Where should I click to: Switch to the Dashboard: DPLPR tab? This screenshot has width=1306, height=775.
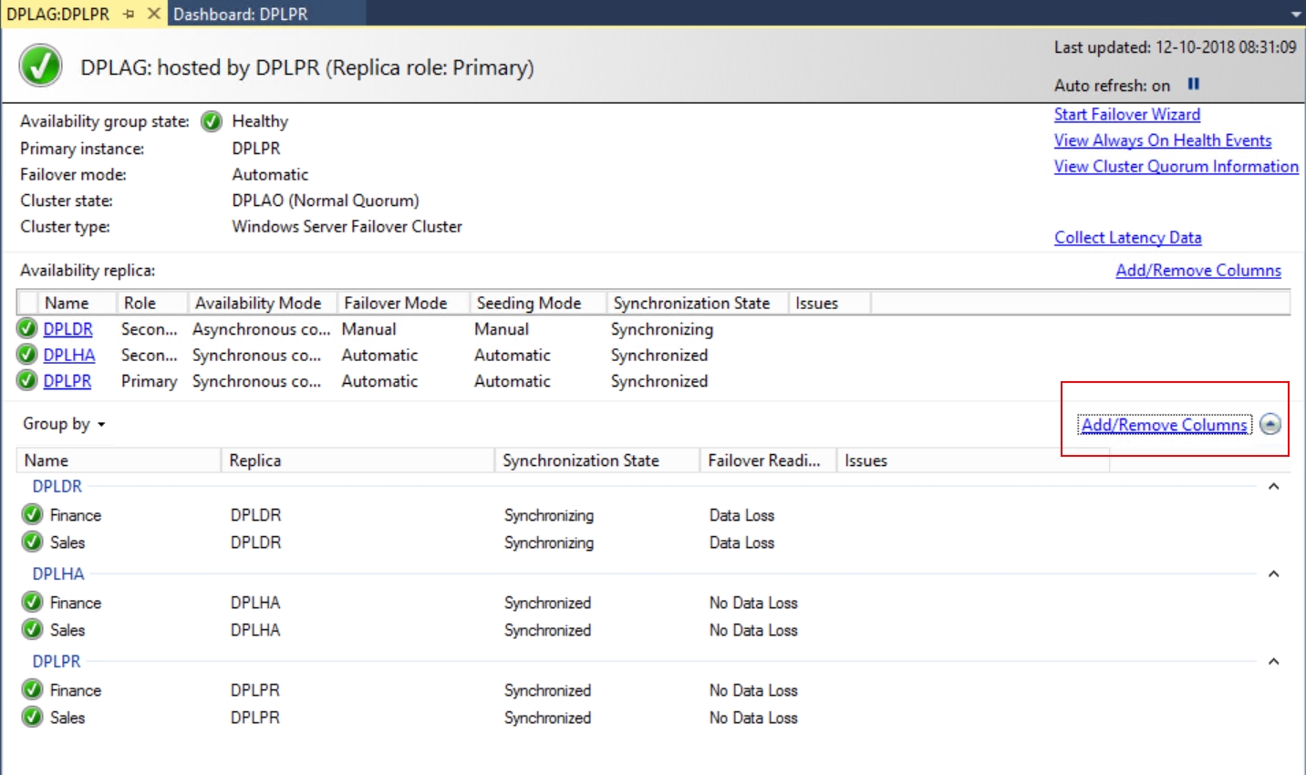241,14
